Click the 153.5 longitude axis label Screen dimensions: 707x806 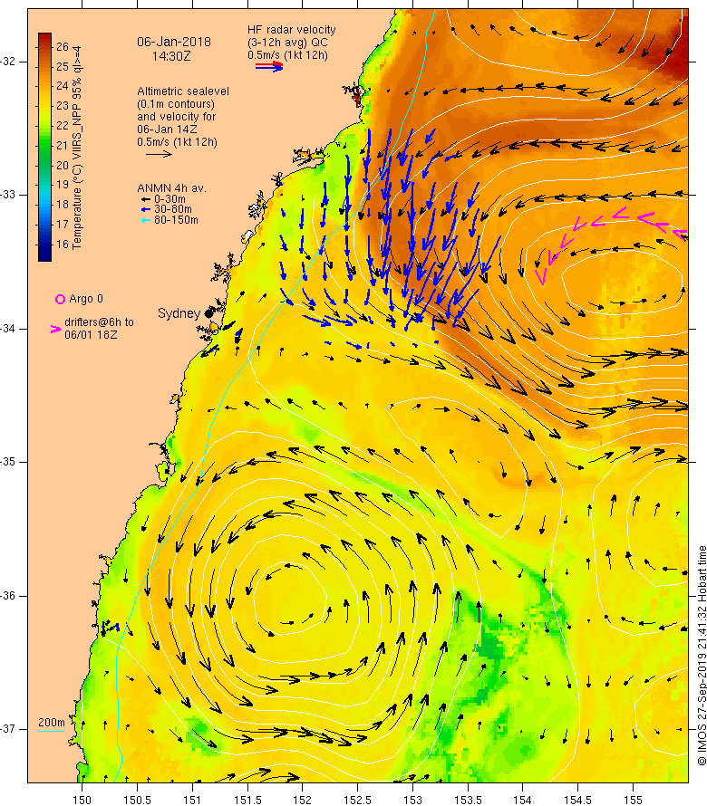click(468, 800)
